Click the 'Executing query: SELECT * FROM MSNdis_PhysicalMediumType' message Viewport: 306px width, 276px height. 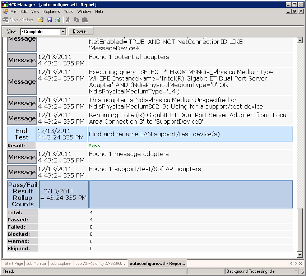(x=181, y=82)
